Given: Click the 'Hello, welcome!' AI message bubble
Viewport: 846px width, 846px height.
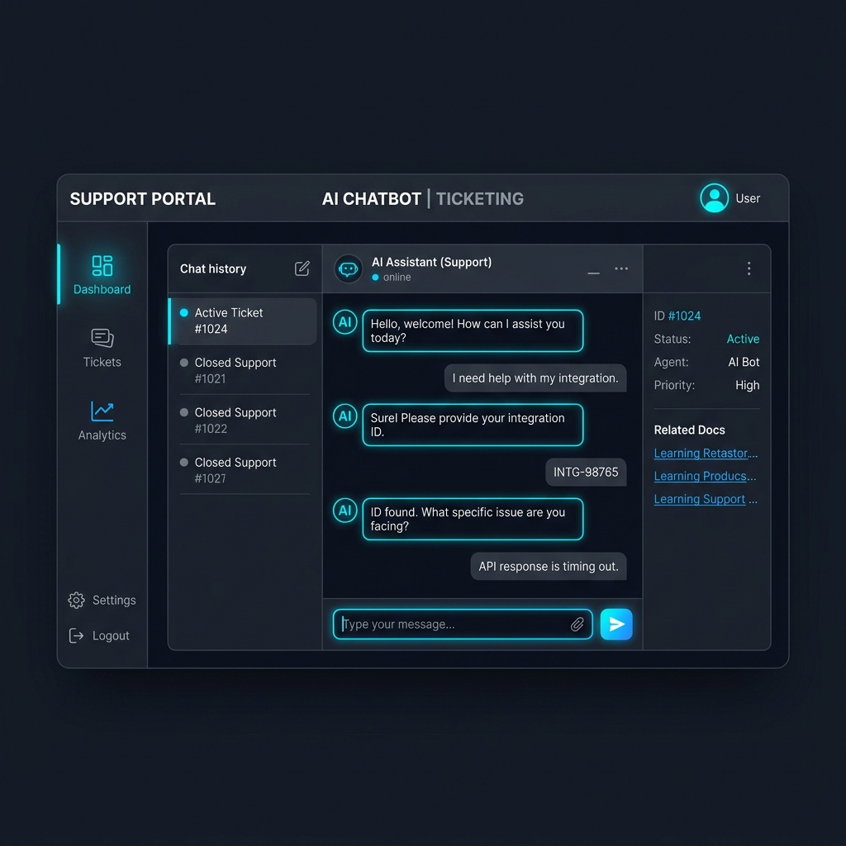Looking at the screenshot, I should [473, 330].
